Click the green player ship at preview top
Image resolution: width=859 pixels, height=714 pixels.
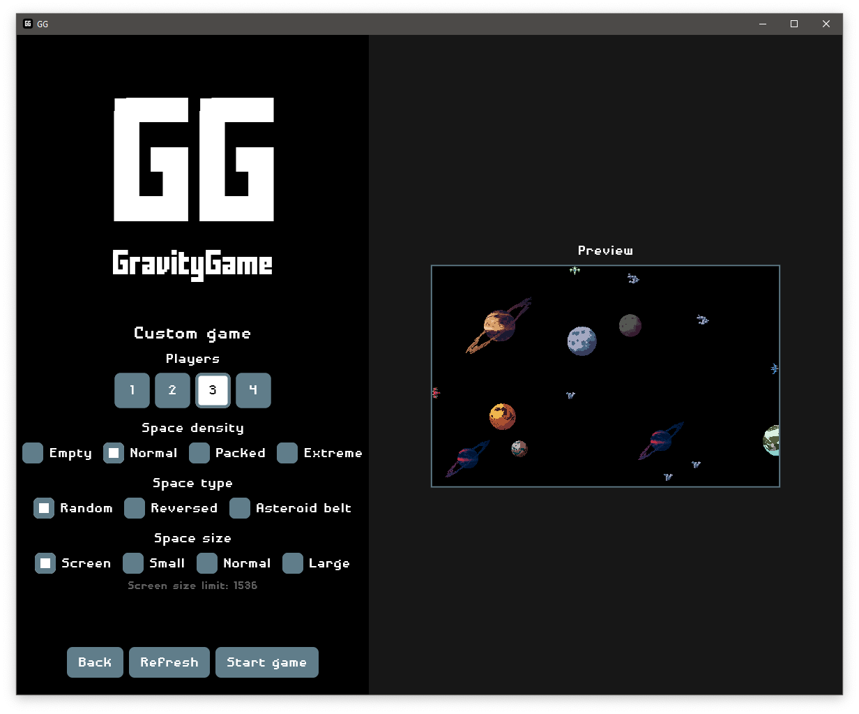pyautogui.click(x=575, y=270)
